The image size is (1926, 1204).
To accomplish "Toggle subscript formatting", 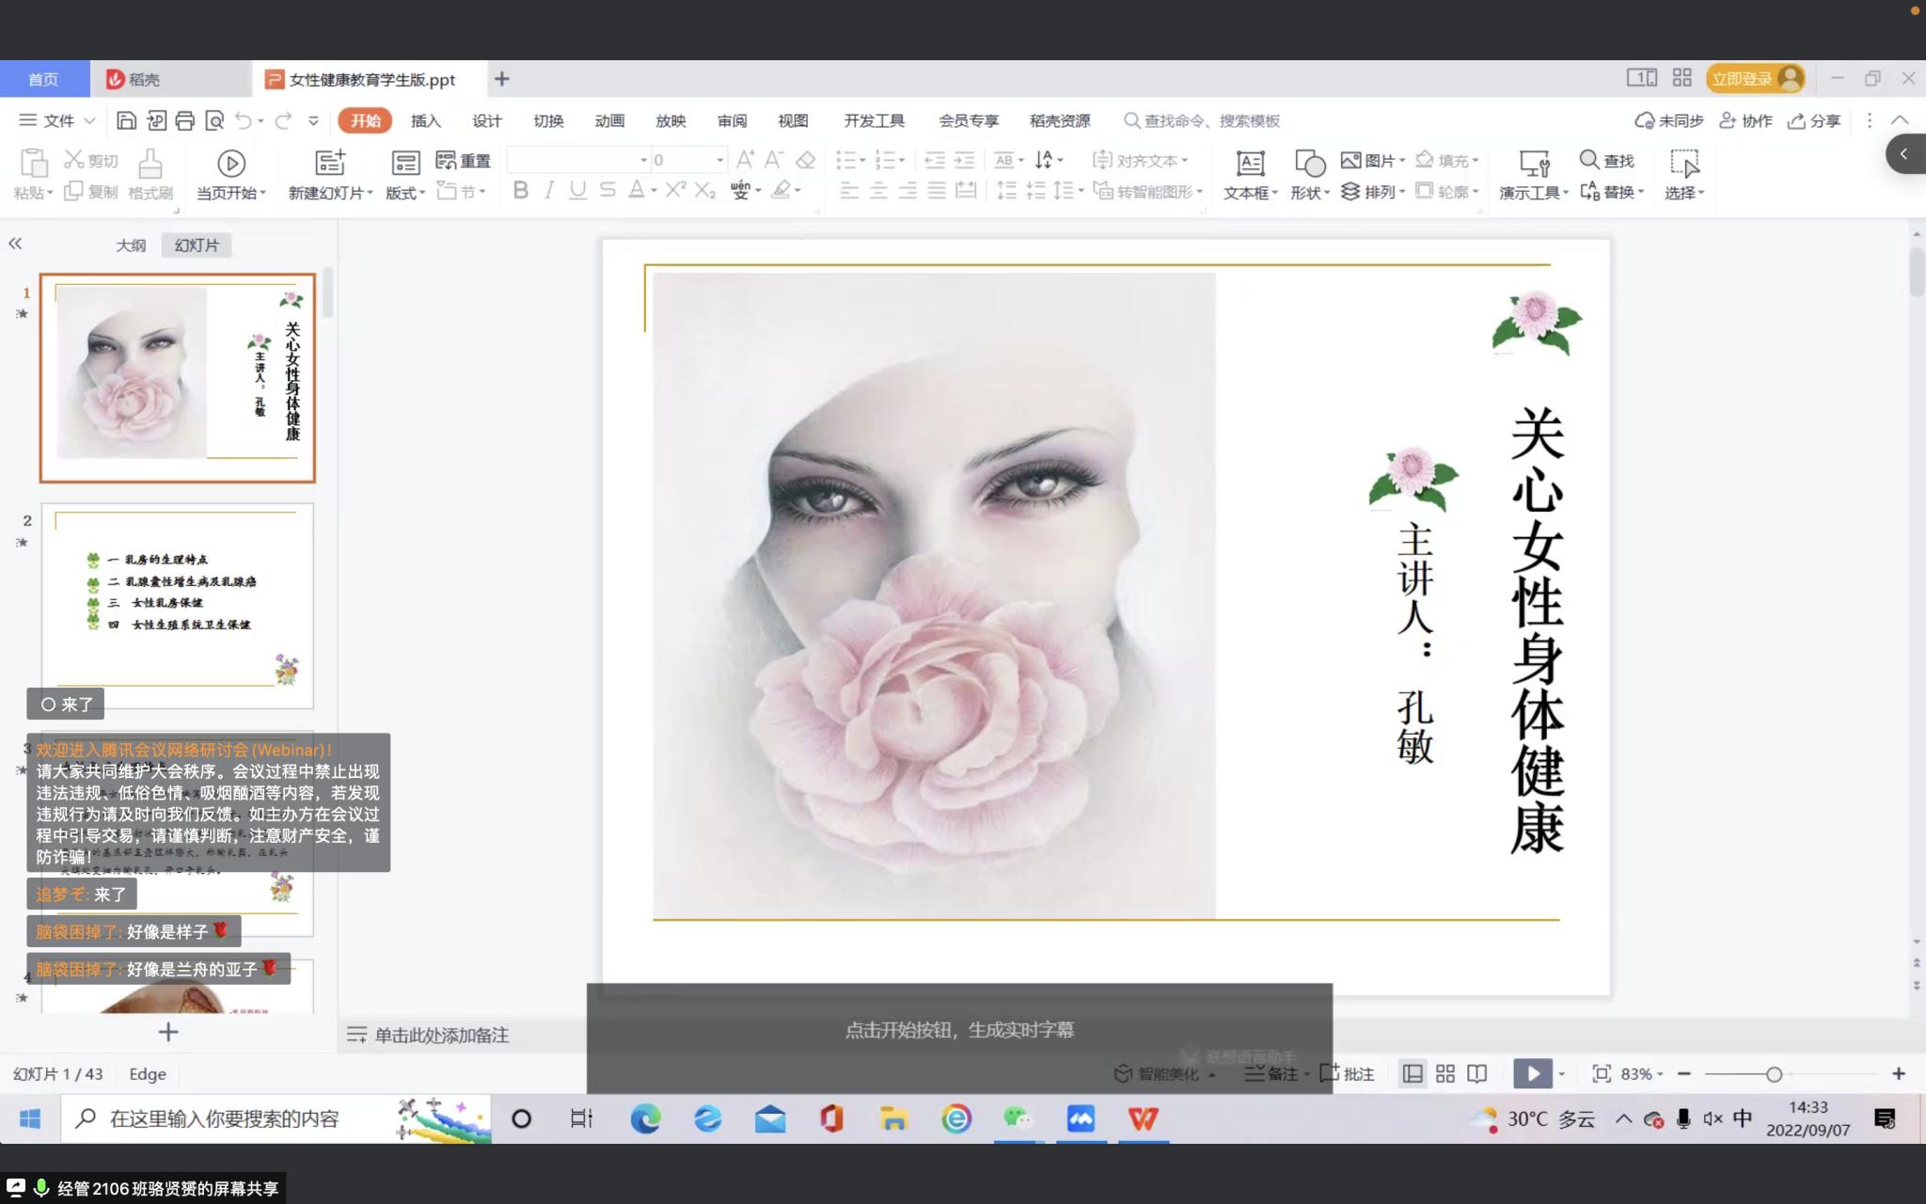I will (x=705, y=191).
